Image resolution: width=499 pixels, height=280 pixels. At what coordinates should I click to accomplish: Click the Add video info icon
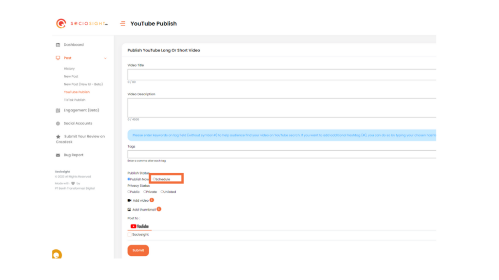152,200
